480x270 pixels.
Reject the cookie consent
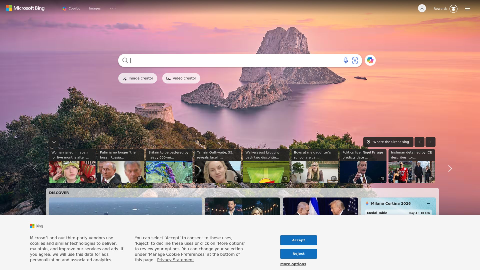point(298,253)
